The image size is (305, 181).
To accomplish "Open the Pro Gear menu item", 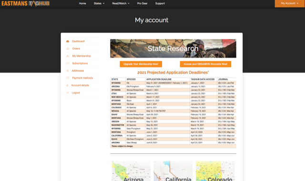I will [x=142, y=3].
